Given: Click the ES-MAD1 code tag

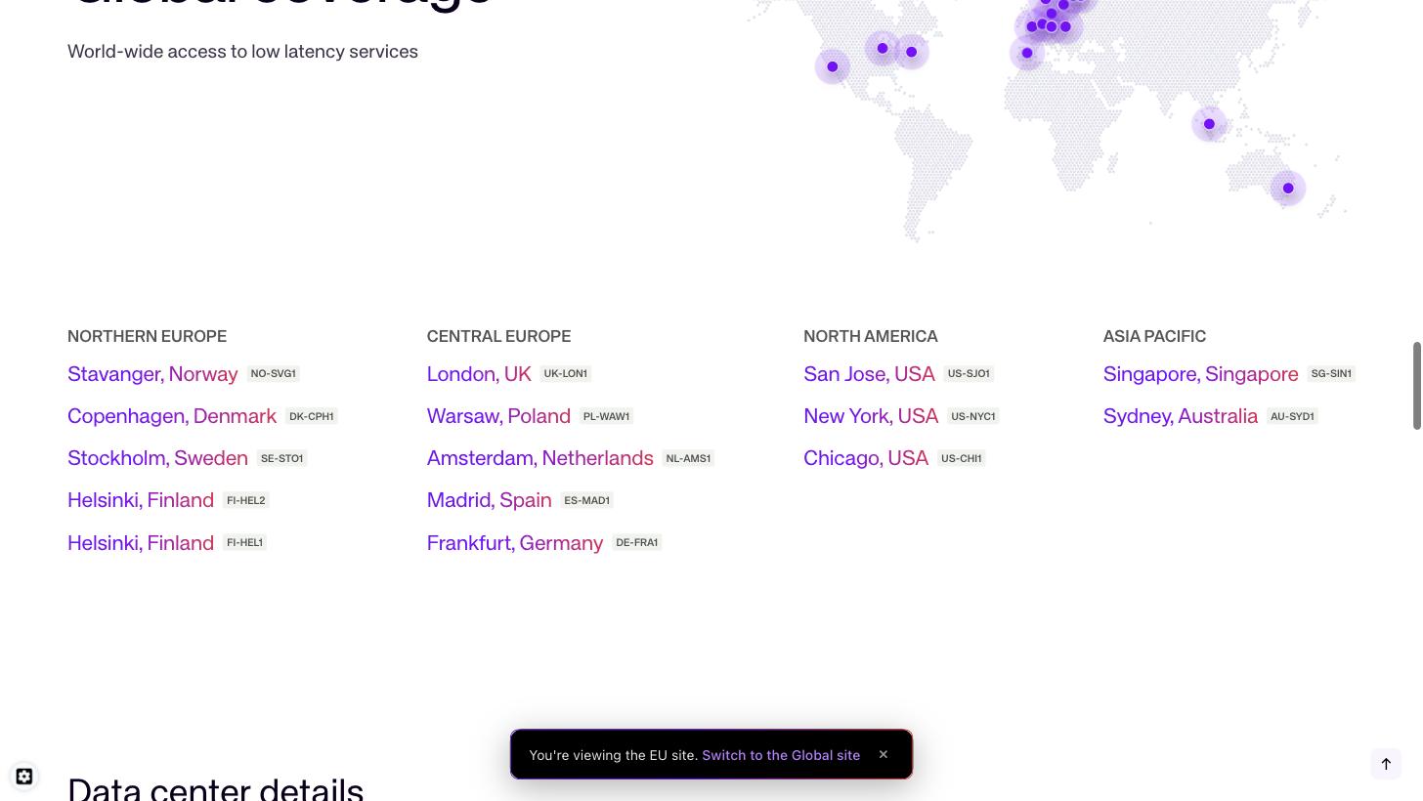Looking at the screenshot, I should pos(586,500).
